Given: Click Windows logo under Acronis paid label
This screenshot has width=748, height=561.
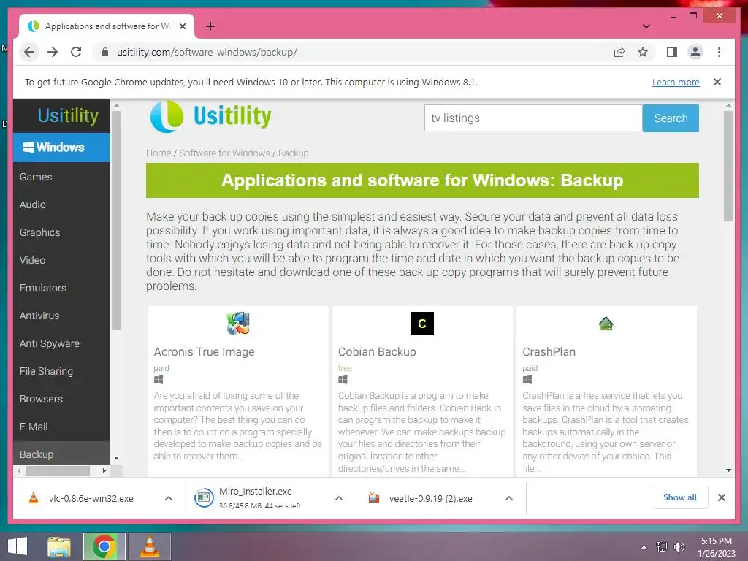Looking at the screenshot, I should pyautogui.click(x=159, y=380).
